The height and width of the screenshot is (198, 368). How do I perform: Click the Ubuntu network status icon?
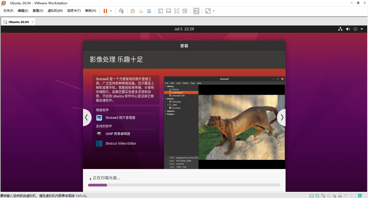tap(341, 29)
